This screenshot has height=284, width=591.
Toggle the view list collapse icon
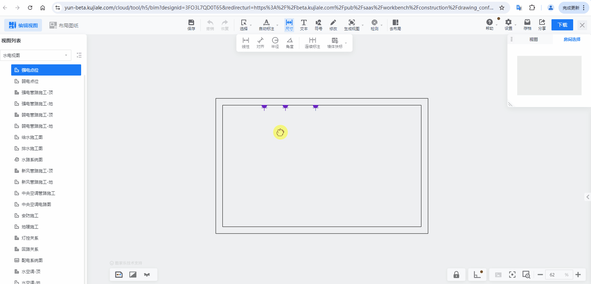(79, 55)
